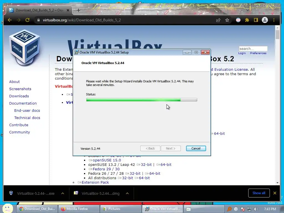Close the Download_Old_Builds_5_2 tab
Image resolution: width=284 pixels, height=213 pixels.
[x=68, y=10]
